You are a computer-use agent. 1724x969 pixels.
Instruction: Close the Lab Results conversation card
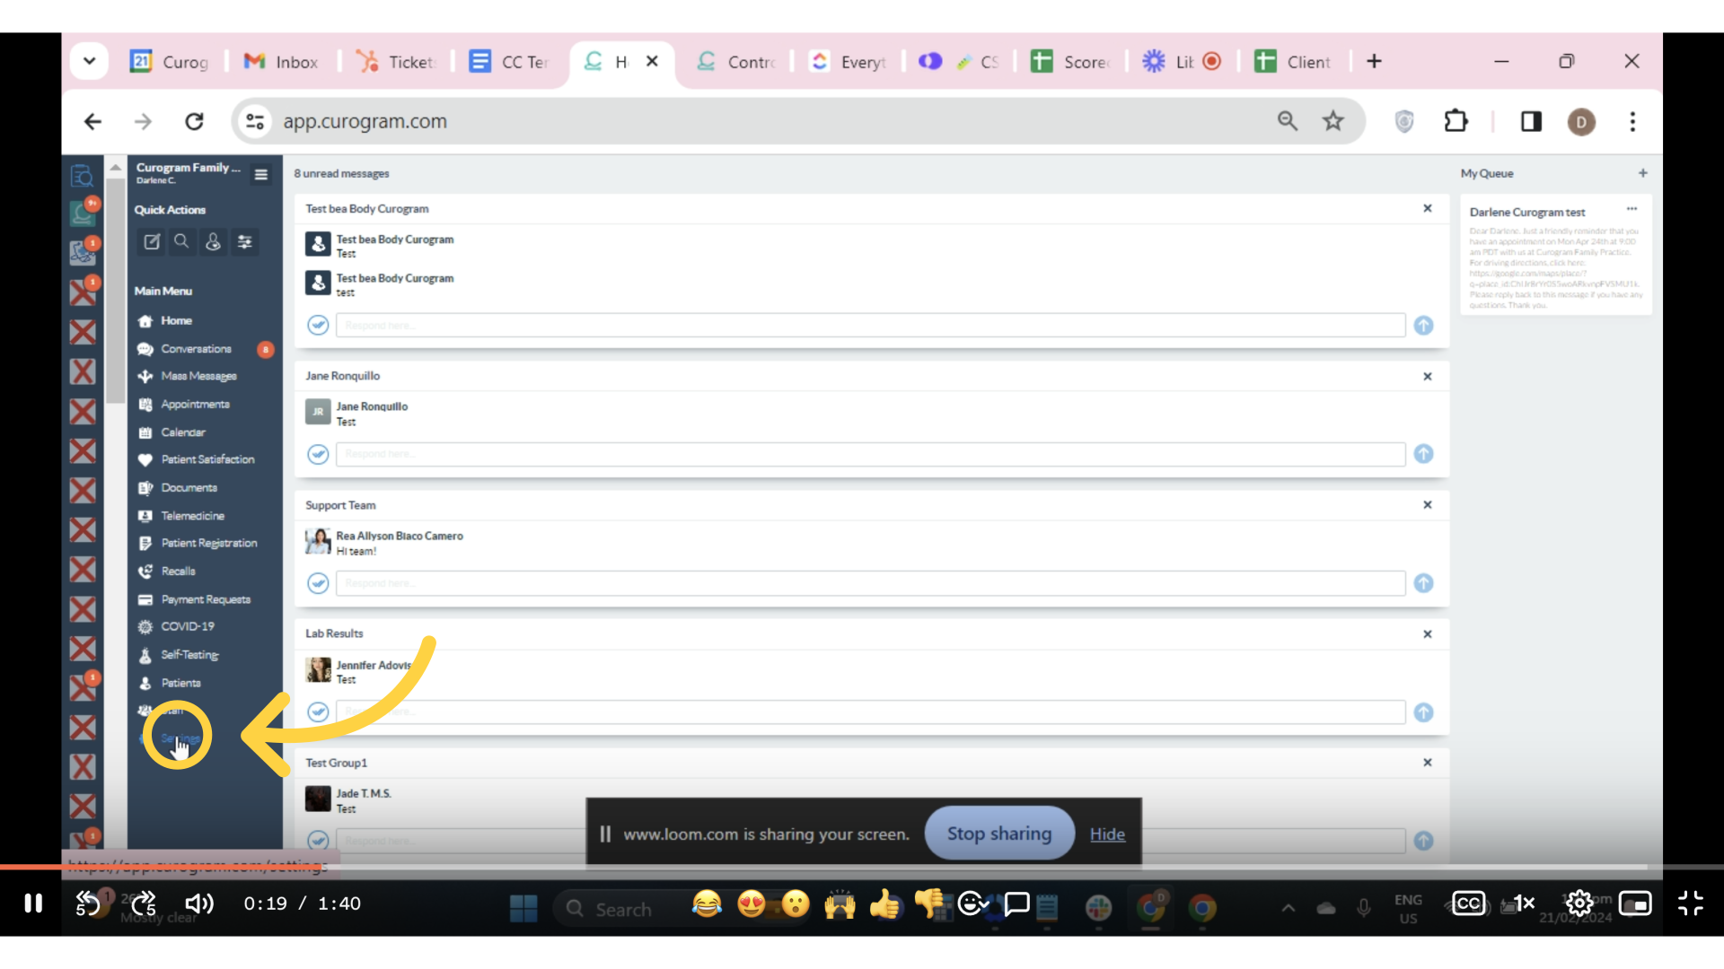point(1427,633)
